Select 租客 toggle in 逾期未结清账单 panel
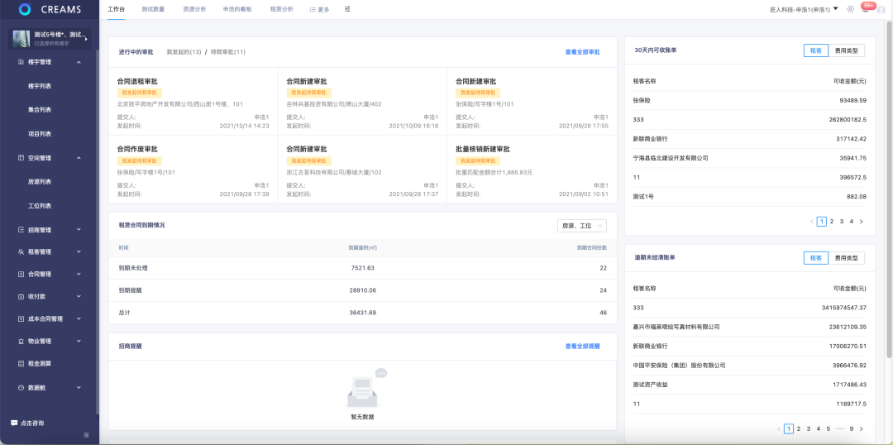This screenshot has height=445, width=893. 815,258
